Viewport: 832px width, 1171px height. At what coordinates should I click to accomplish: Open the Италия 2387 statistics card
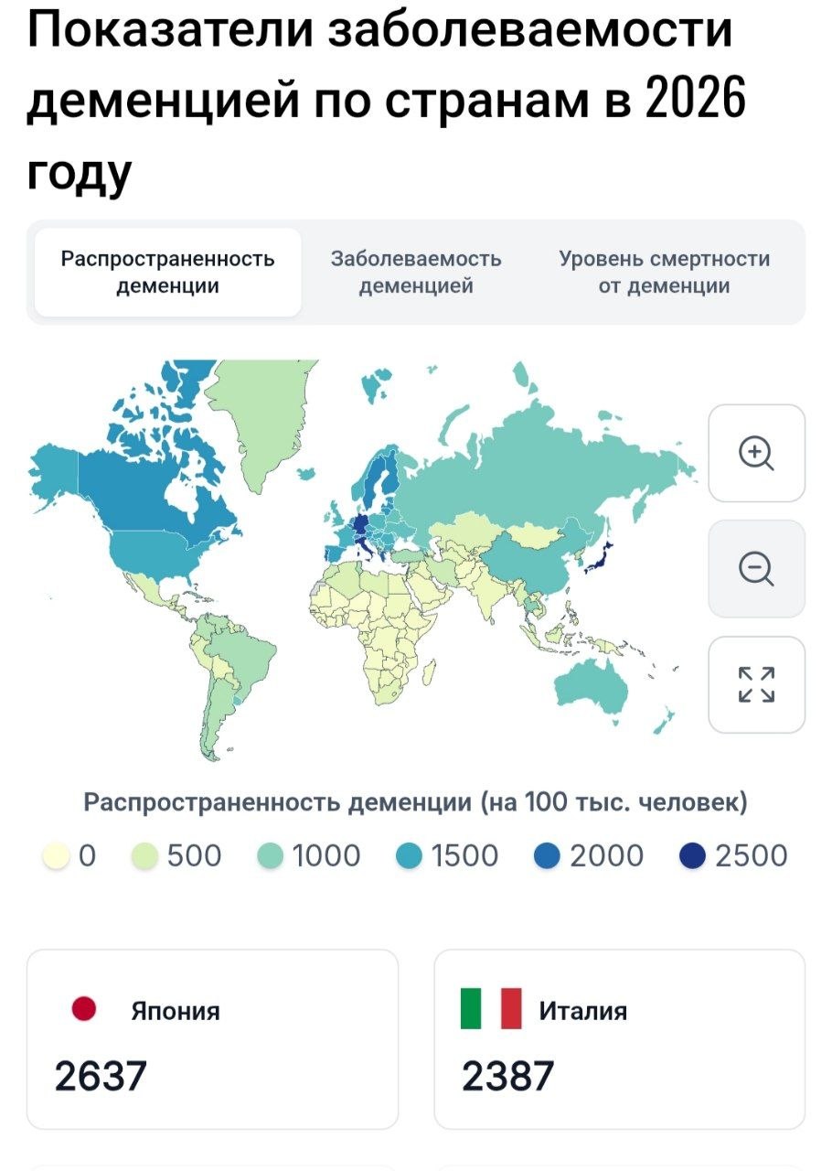[620, 1039]
